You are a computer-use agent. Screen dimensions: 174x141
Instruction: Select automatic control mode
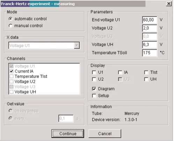[10, 19]
